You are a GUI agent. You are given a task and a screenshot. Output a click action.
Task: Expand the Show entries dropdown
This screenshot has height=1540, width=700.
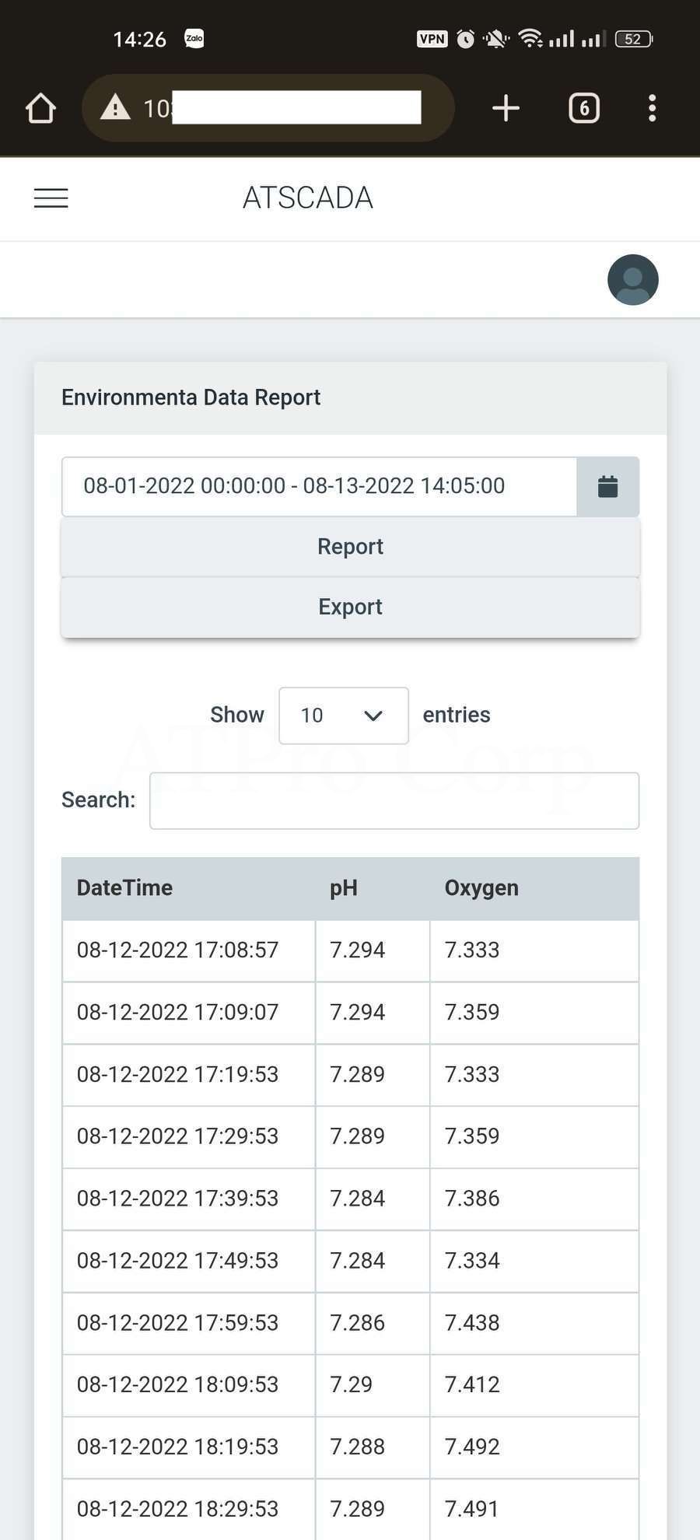pyautogui.click(x=343, y=716)
